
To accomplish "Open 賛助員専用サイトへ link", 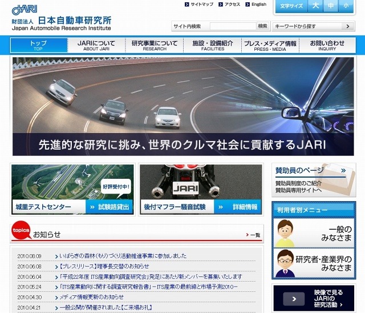I will [298, 190].
